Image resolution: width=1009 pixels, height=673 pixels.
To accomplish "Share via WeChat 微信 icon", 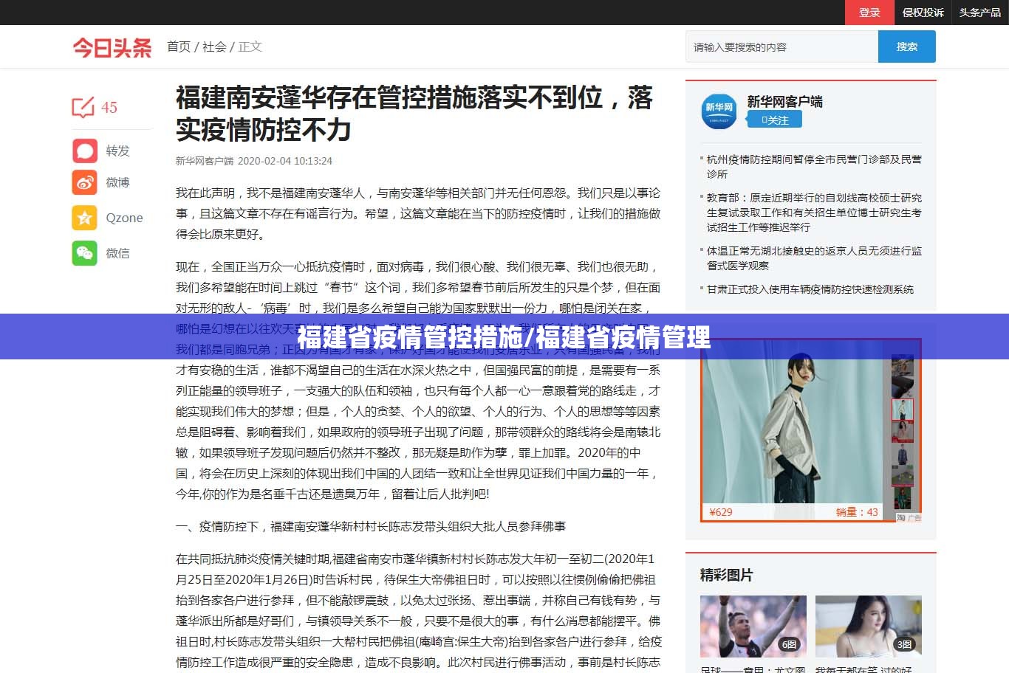I will 85,253.
